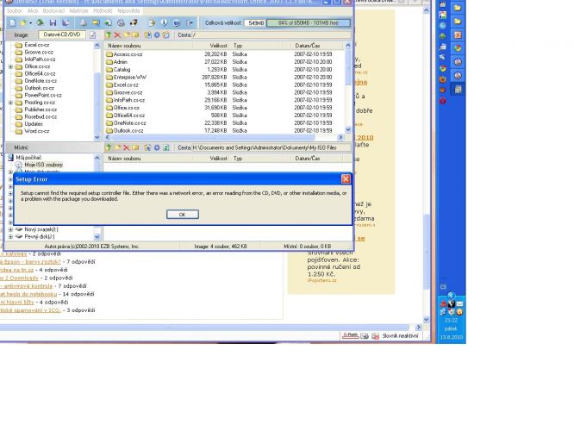The image size is (574, 431).
Task: Open the iPojisteni.cz ad link
Action: click(321, 280)
